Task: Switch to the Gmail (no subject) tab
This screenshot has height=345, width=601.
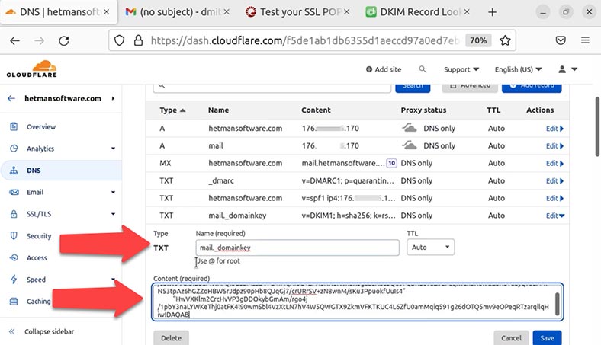Action: point(177,12)
